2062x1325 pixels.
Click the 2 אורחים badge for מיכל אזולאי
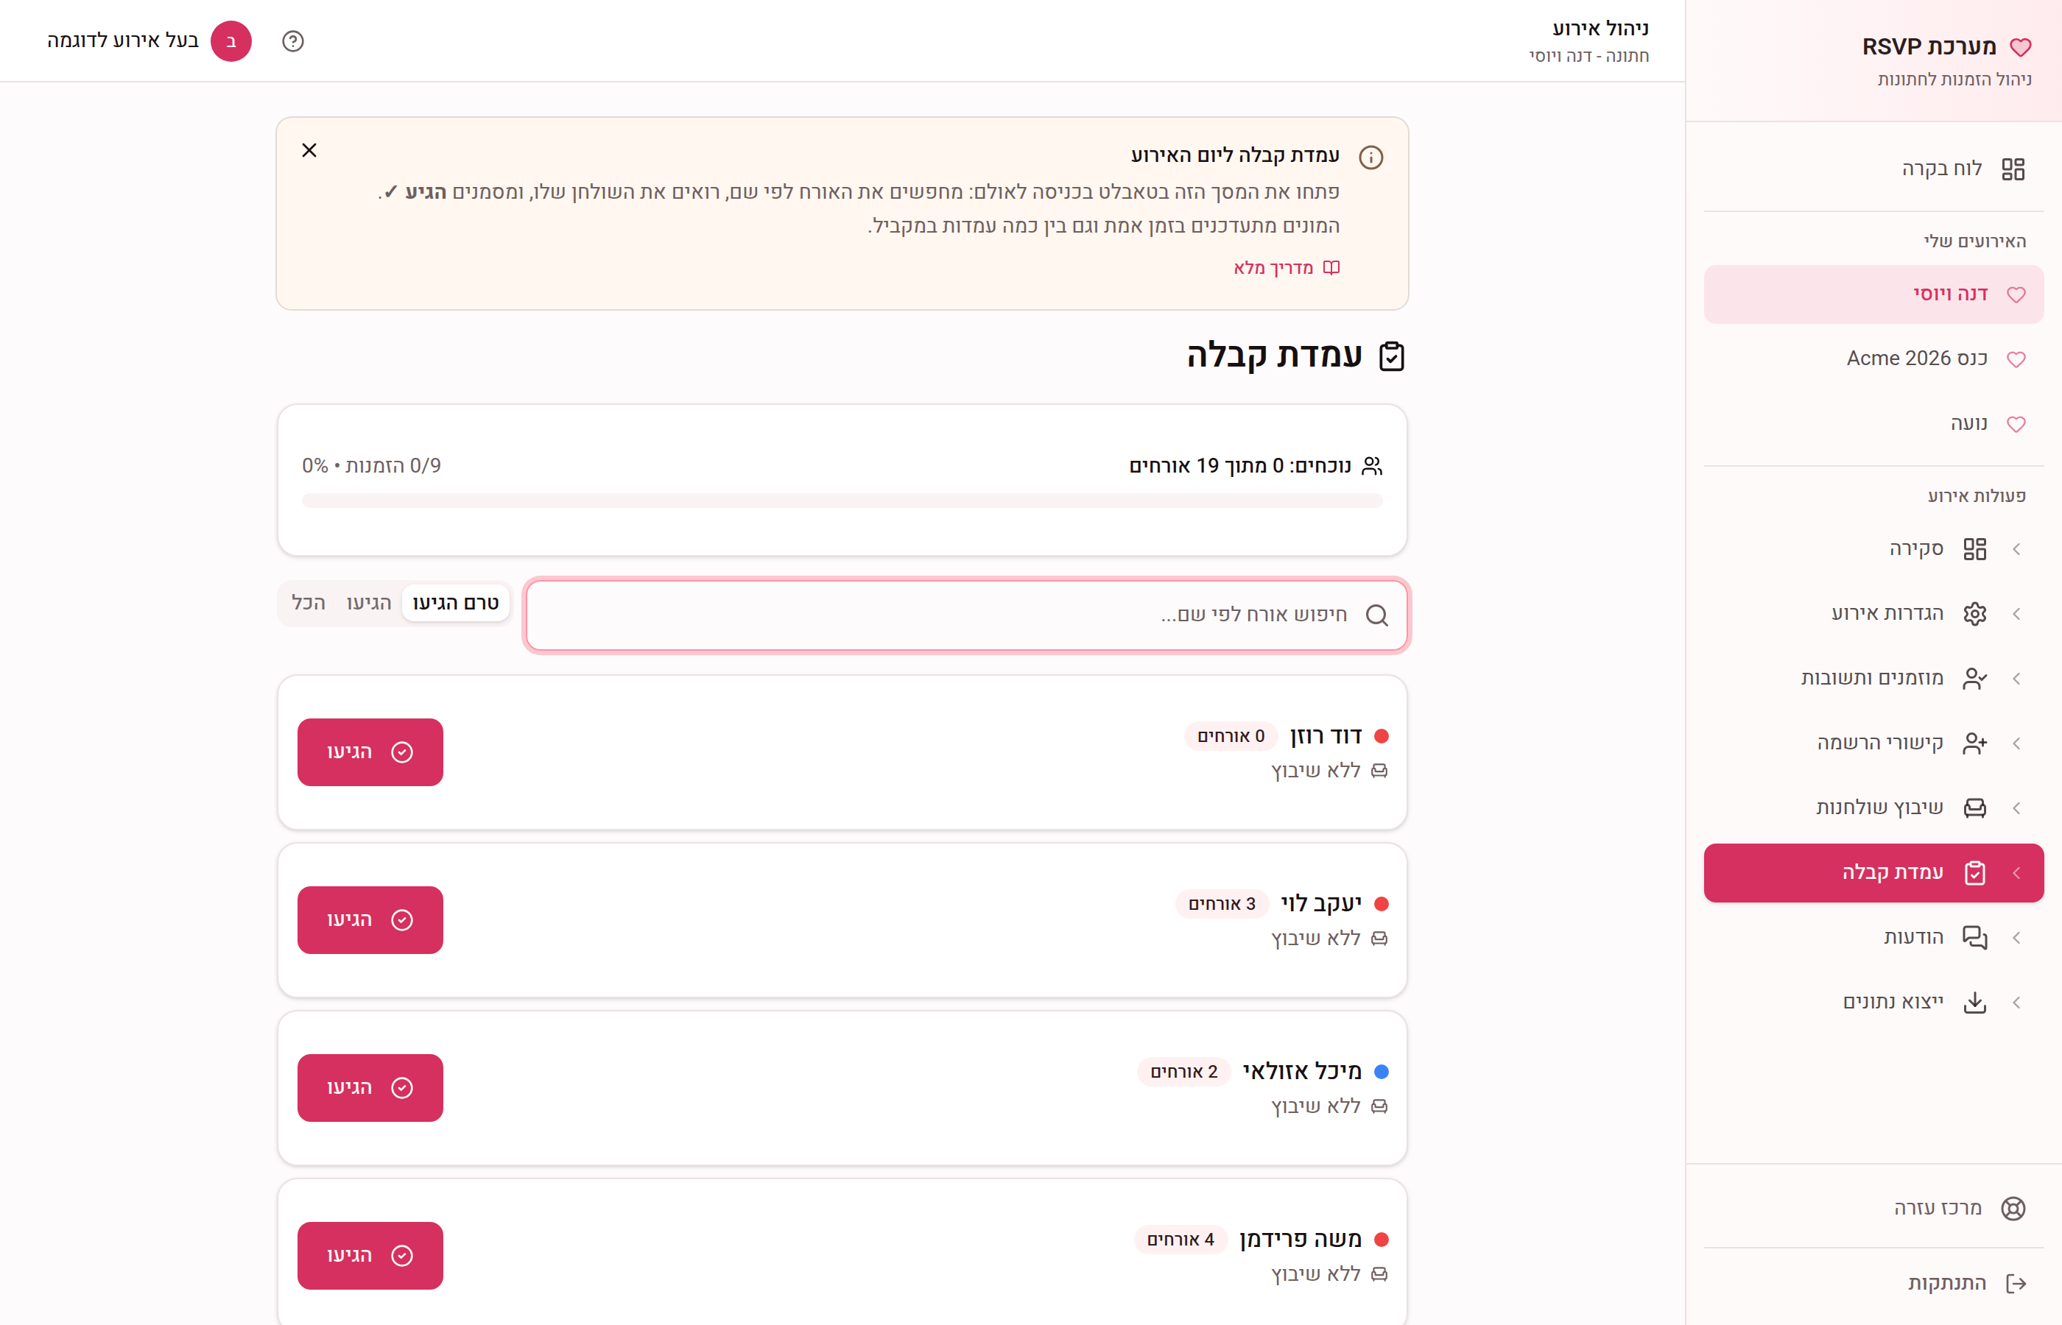pos(1184,1071)
